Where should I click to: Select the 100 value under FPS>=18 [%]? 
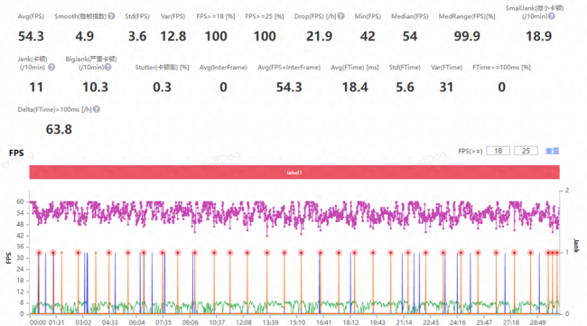[216, 36]
